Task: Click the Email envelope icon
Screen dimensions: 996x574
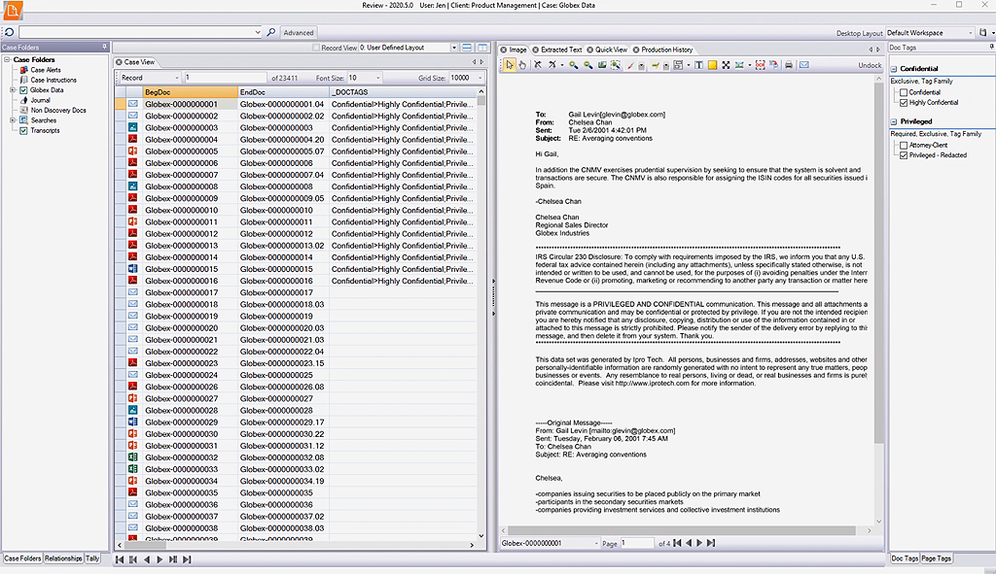Action: pos(804,64)
